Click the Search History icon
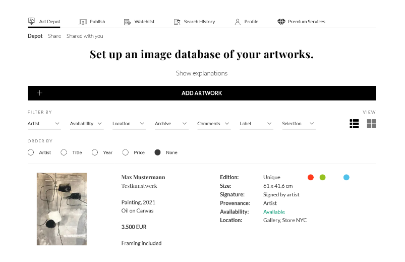The height and width of the screenshot is (262, 405). tap(177, 22)
